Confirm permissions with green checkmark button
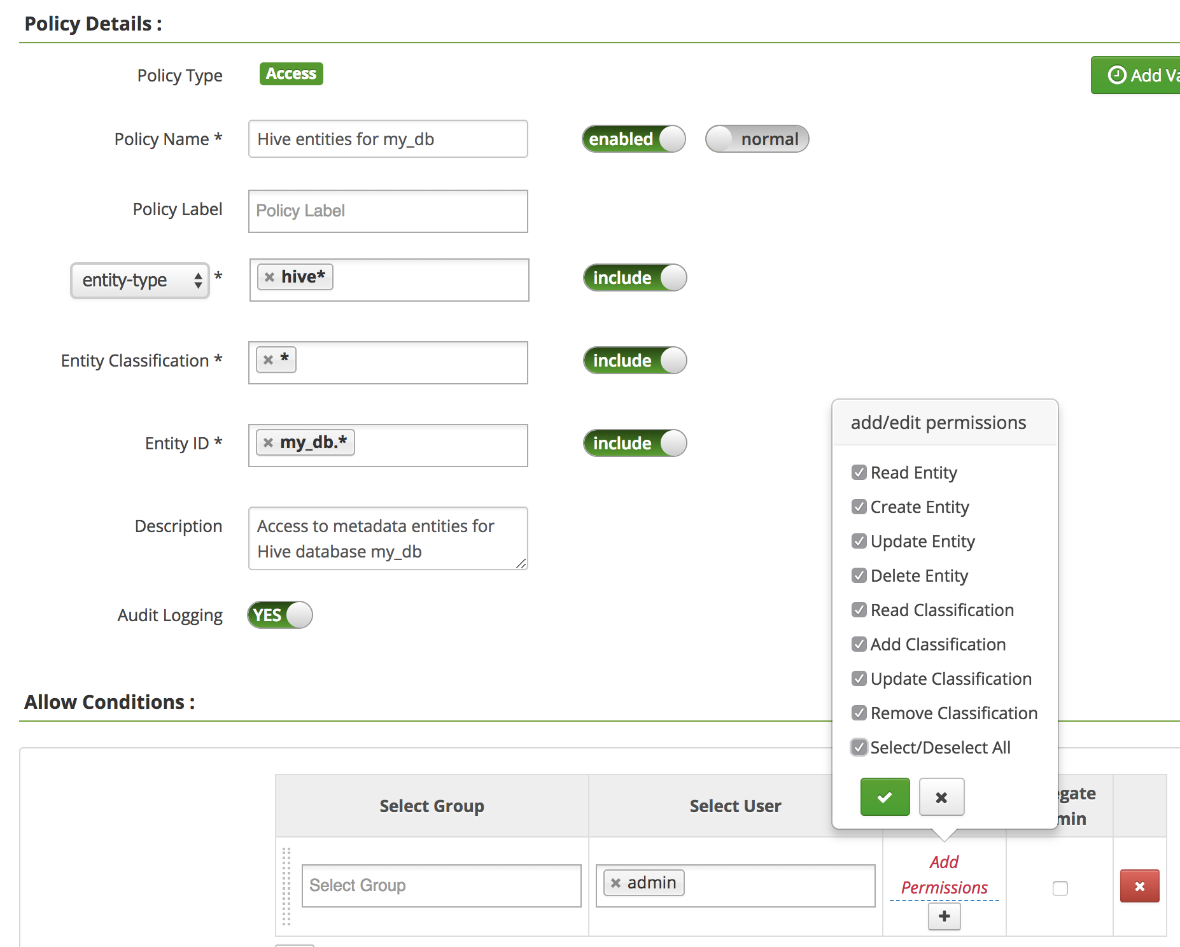The image size is (1180, 947). (885, 797)
